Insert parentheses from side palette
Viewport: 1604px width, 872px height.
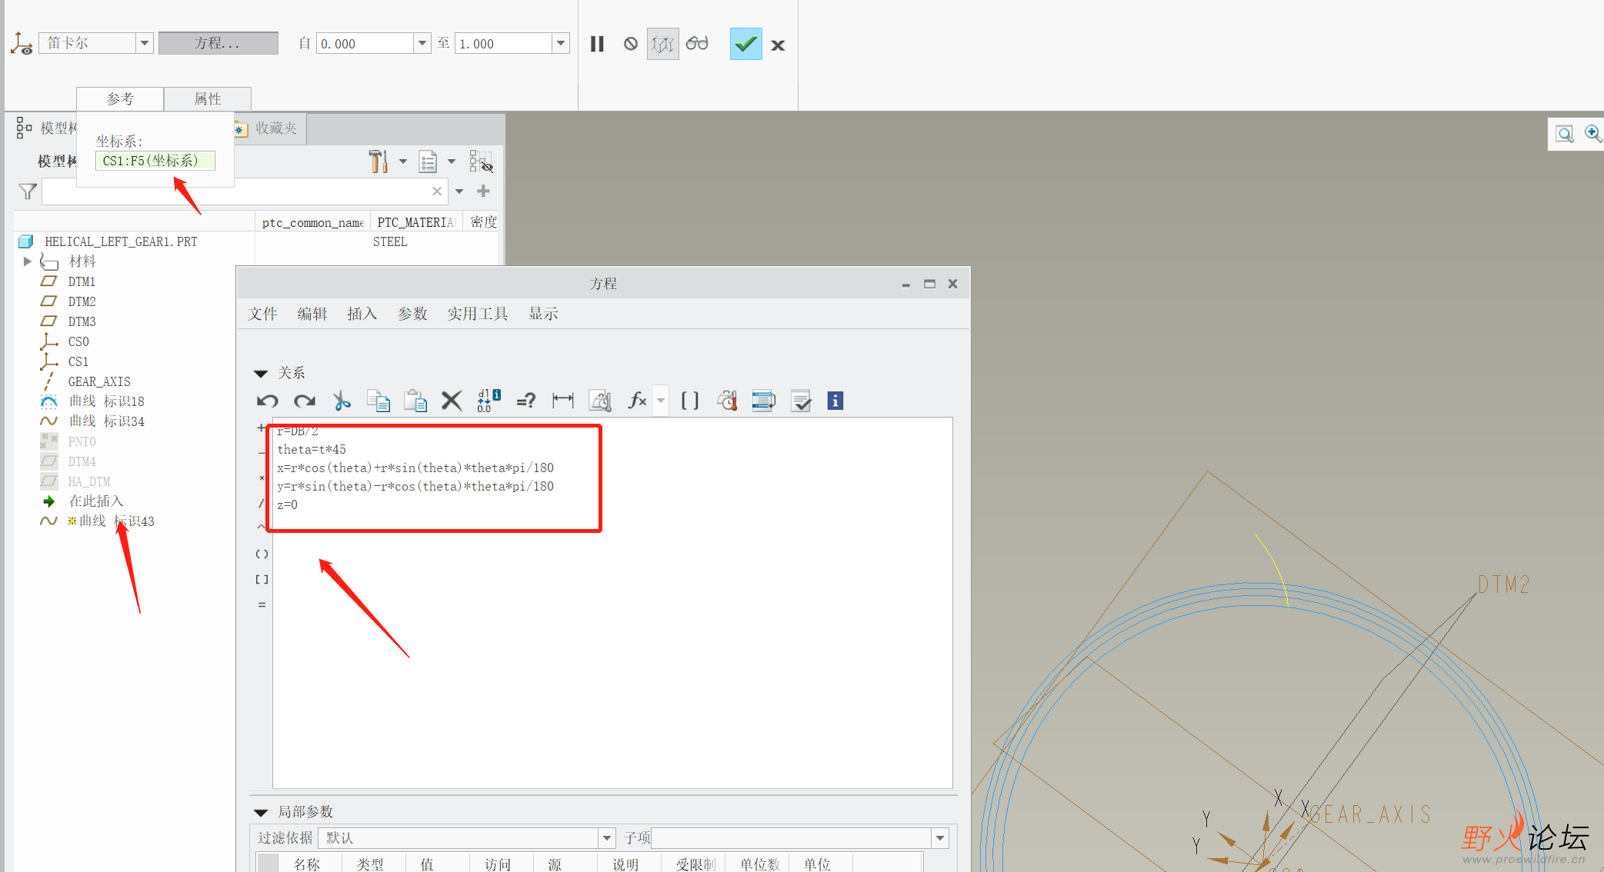tap(262, 554)
